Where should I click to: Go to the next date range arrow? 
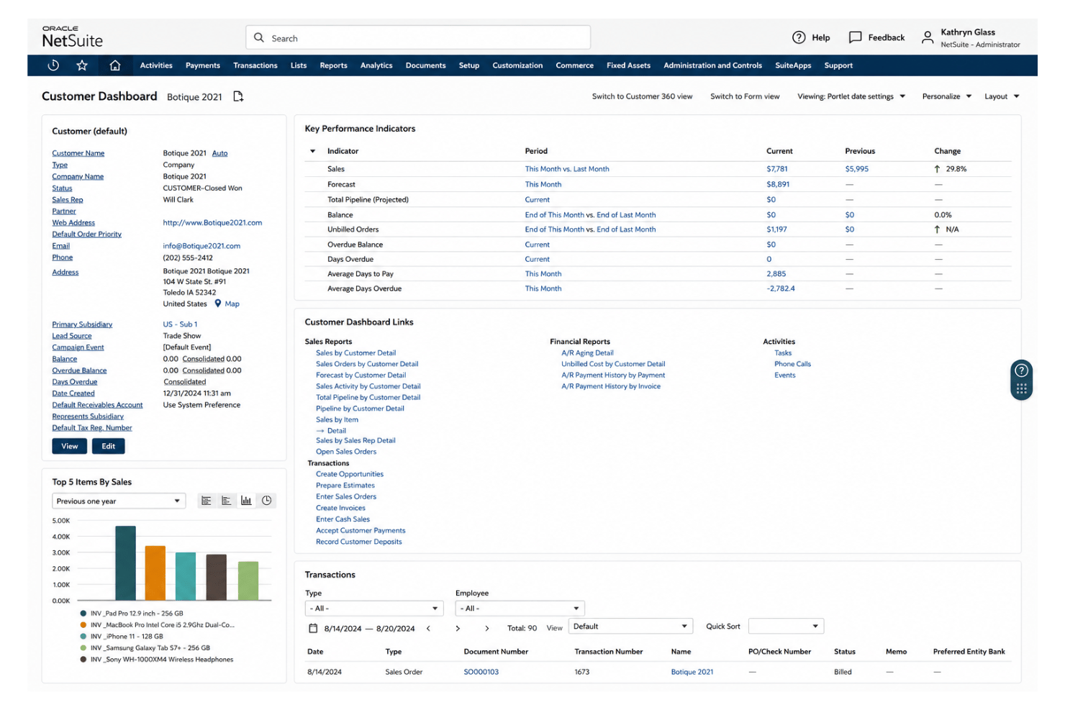coord(458,628)
